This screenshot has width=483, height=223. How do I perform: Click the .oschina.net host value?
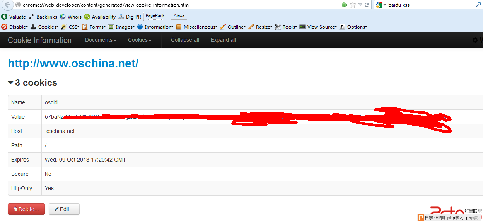tap(60, 131)
